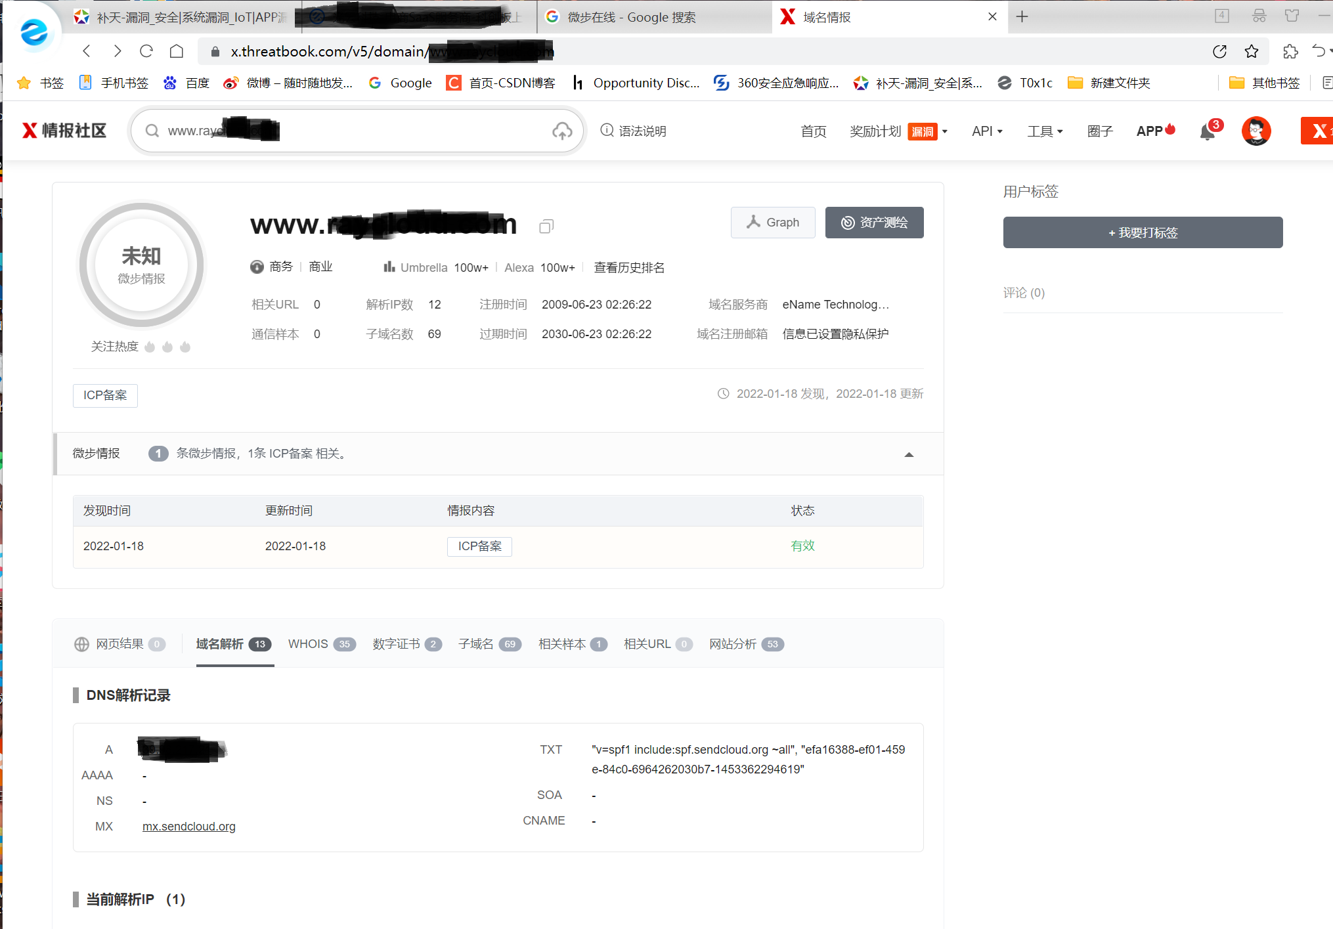Image resolution: width=1333 pixels, height=929 pixels.
Task: Click the Graph button
Action: (773, 223)
